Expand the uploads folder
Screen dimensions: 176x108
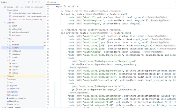(5, 79)
